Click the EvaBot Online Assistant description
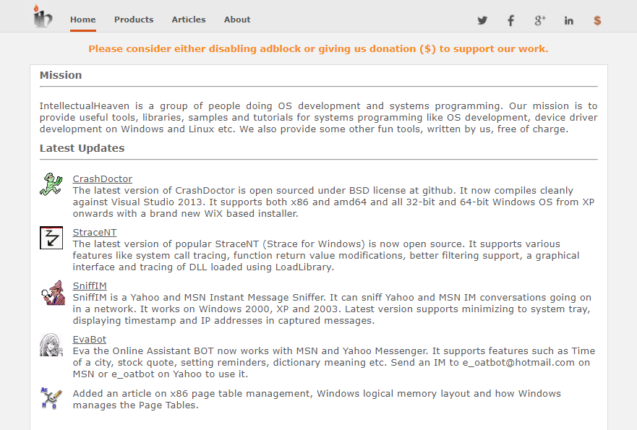This screenshot has width=637, height=430. click(x=334, y=363)
